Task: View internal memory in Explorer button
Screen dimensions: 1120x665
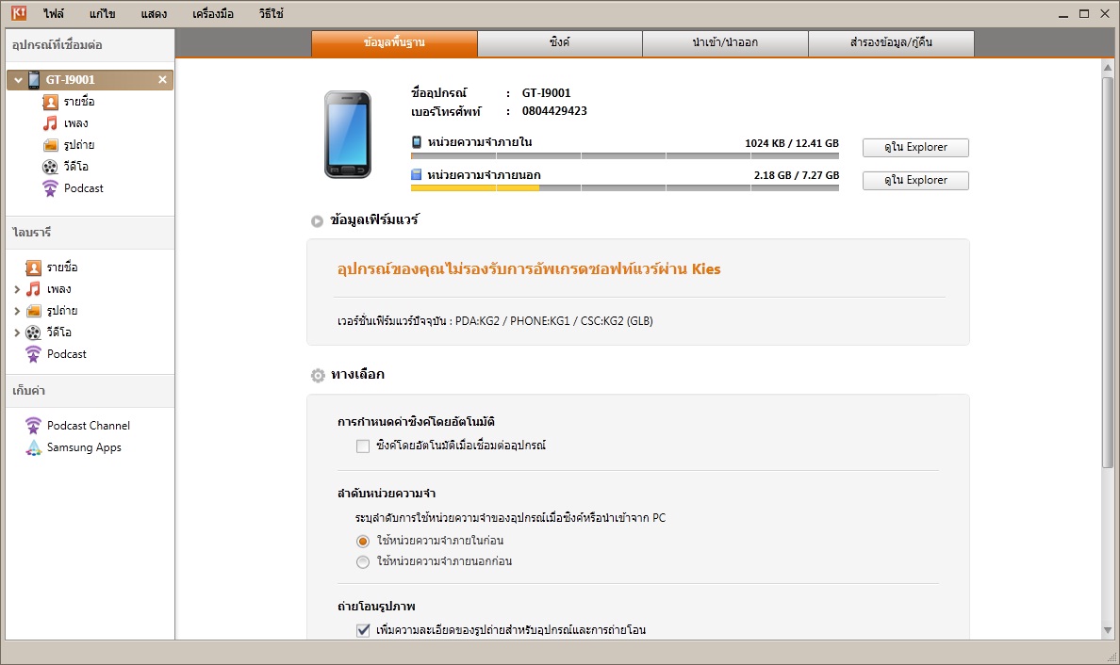Action: (x=915, y=148)
